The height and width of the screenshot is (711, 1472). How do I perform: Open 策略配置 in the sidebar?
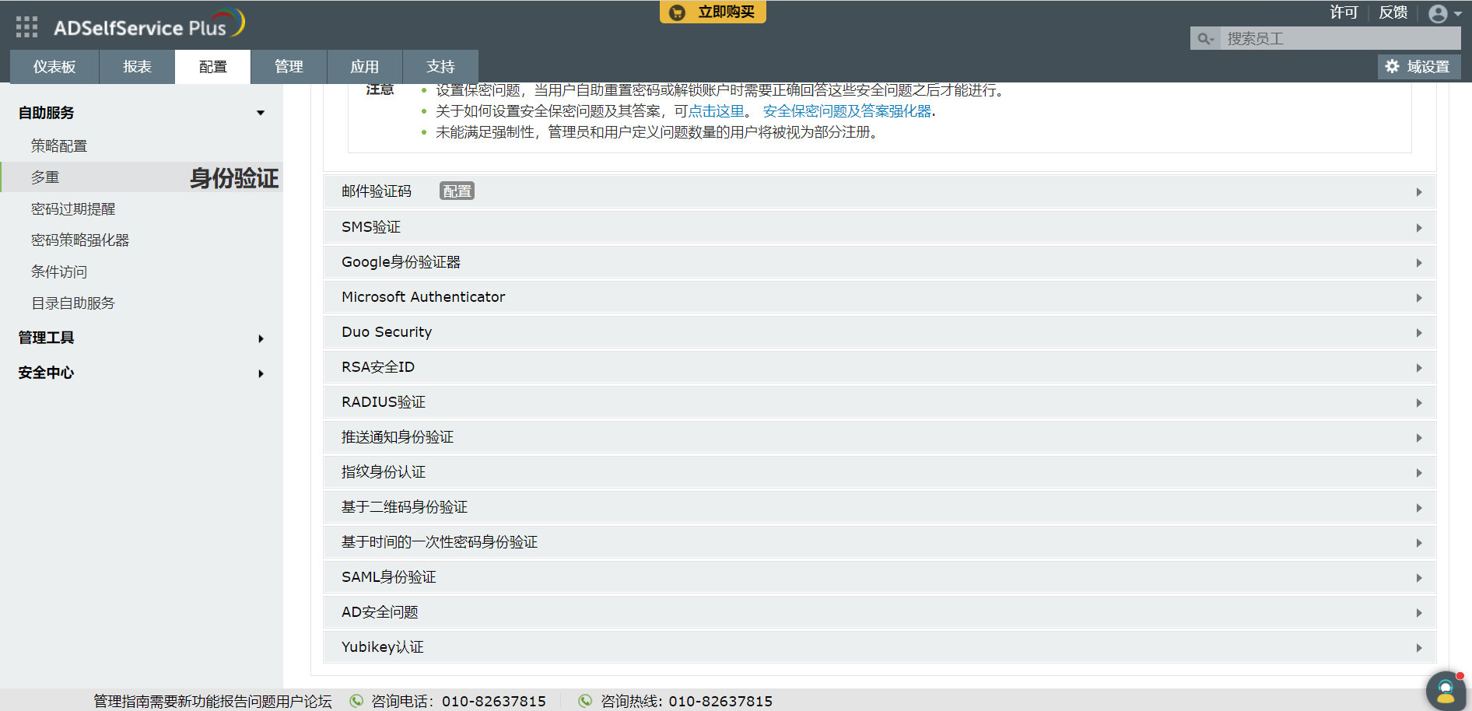[x=59, y=146]
